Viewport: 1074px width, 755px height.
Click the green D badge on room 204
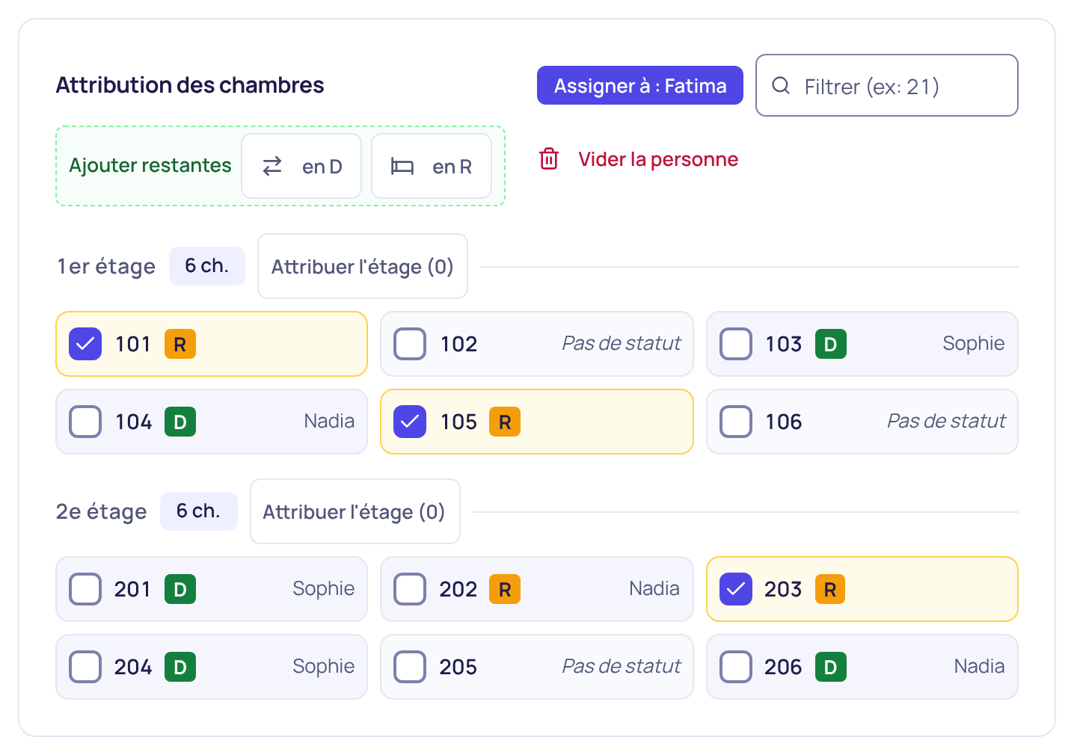coord(180,667)
